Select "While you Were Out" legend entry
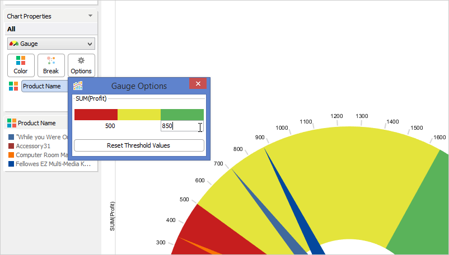The height and width of the screenshot is (255, 449). (x=42, y=137)
